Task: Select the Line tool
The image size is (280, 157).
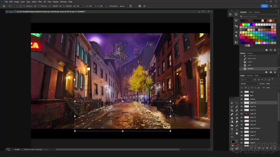Action: tap(232, 133)
